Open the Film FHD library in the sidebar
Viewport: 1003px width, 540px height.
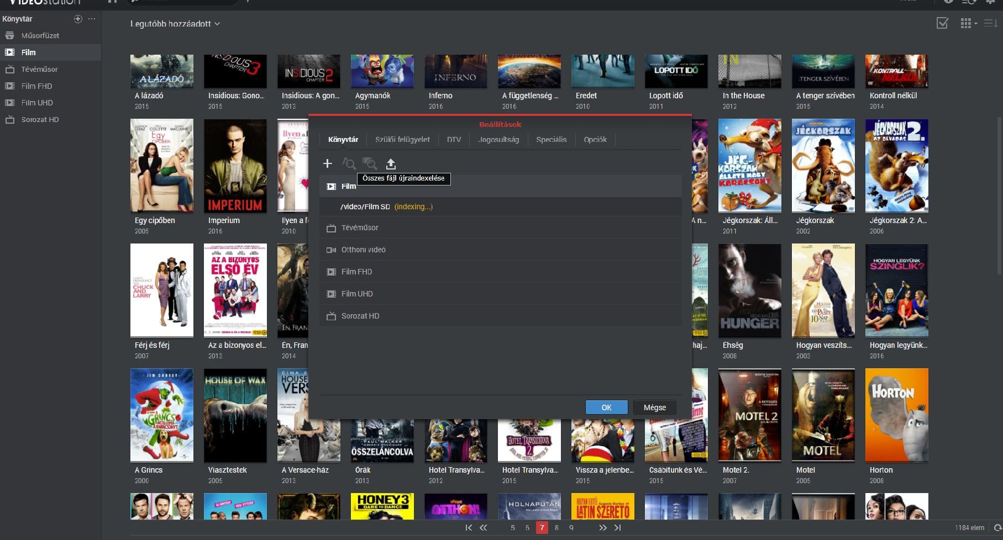point(50,86)
